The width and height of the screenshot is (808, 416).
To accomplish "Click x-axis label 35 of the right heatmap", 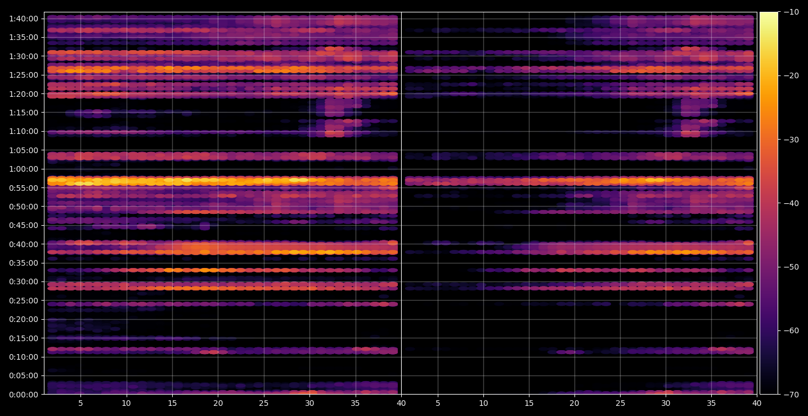I will pos(711,403).
